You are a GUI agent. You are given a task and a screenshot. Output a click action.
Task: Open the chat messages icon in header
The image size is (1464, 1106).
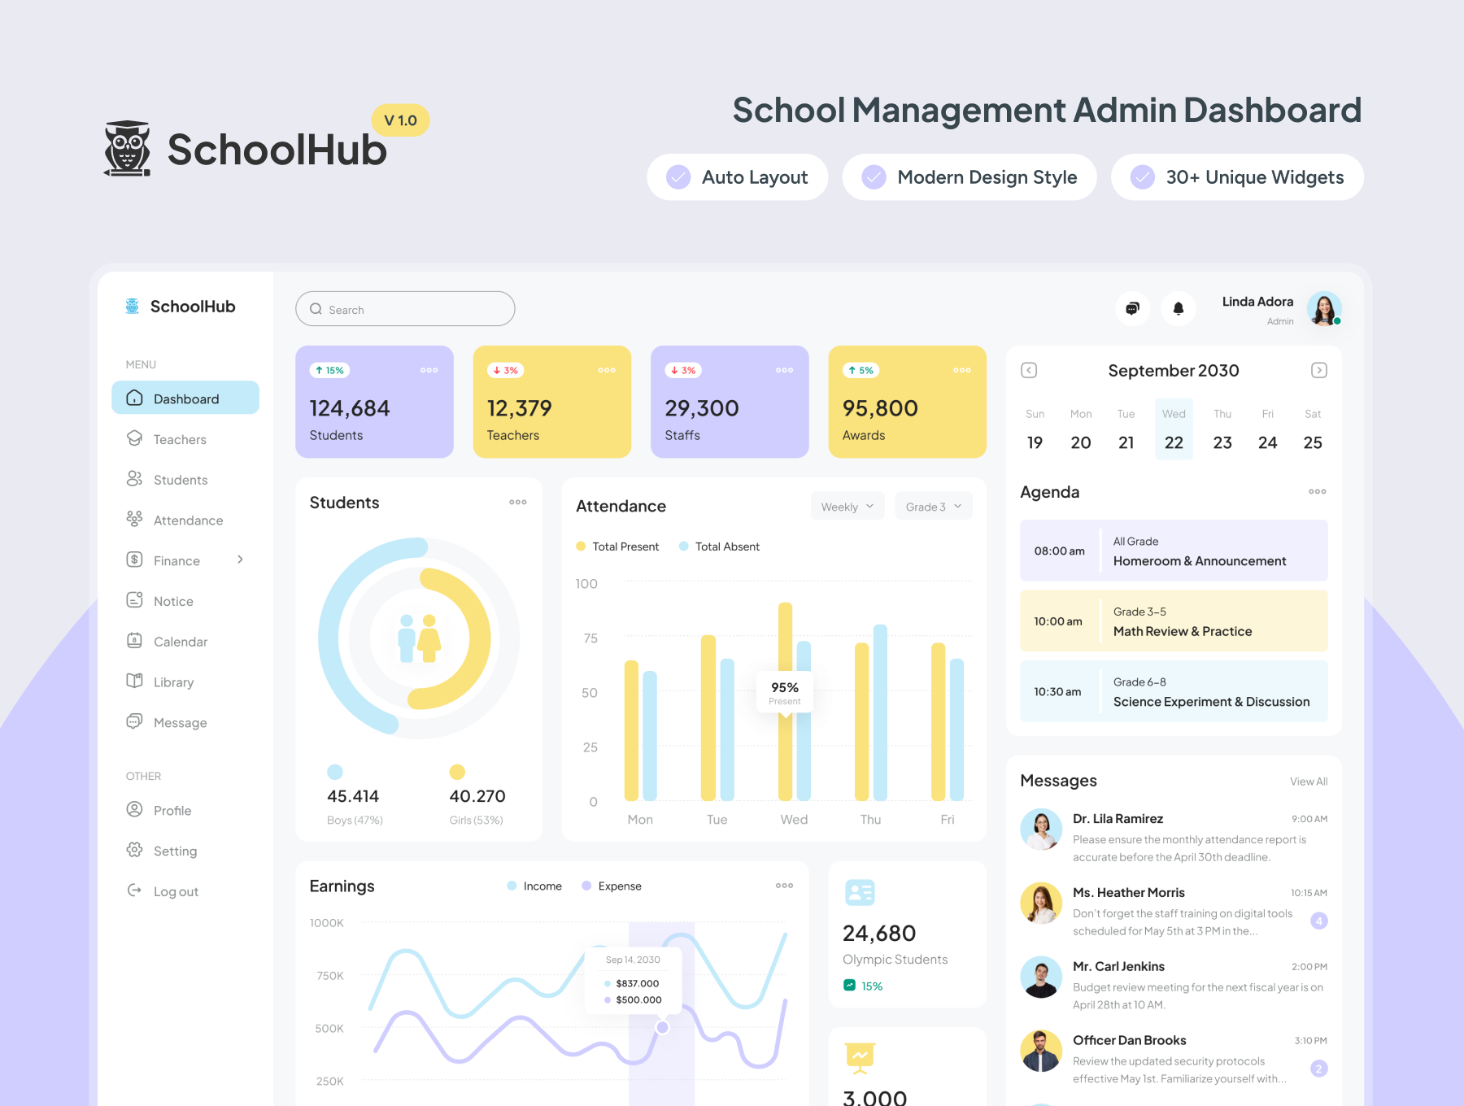[x=1132, y=308]
